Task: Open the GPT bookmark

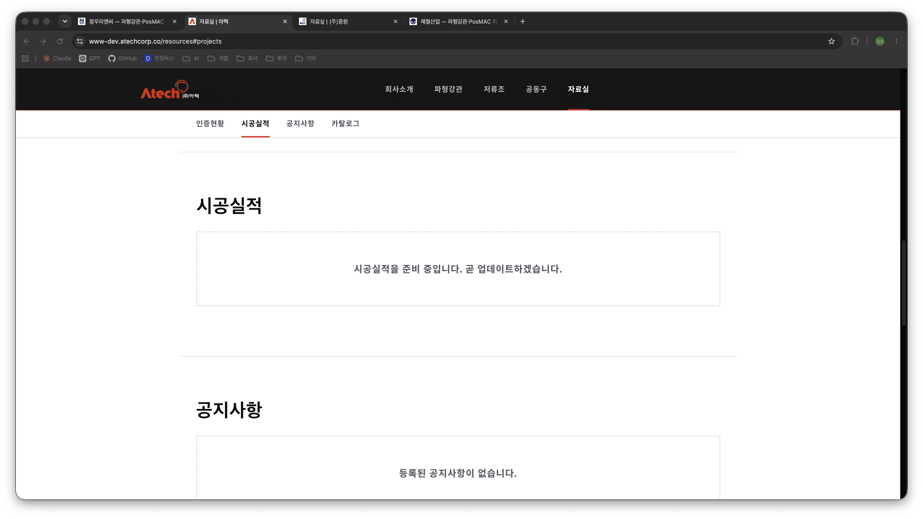Action: (90, 58)
